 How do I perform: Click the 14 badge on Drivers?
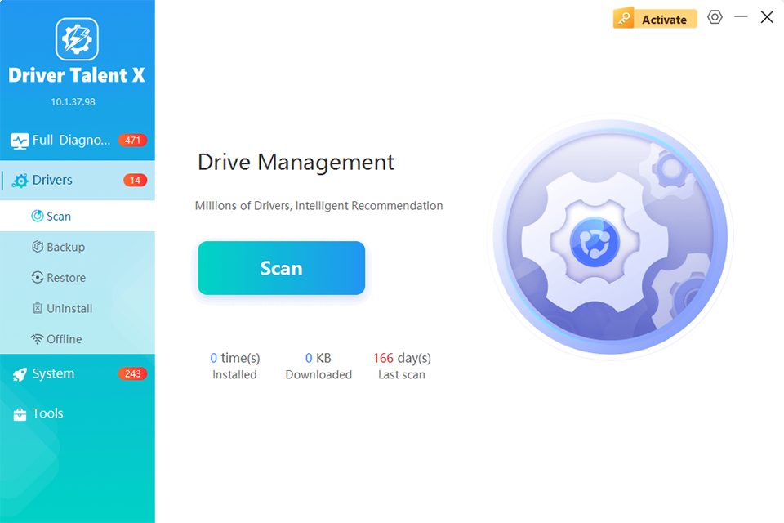[135, 180]
